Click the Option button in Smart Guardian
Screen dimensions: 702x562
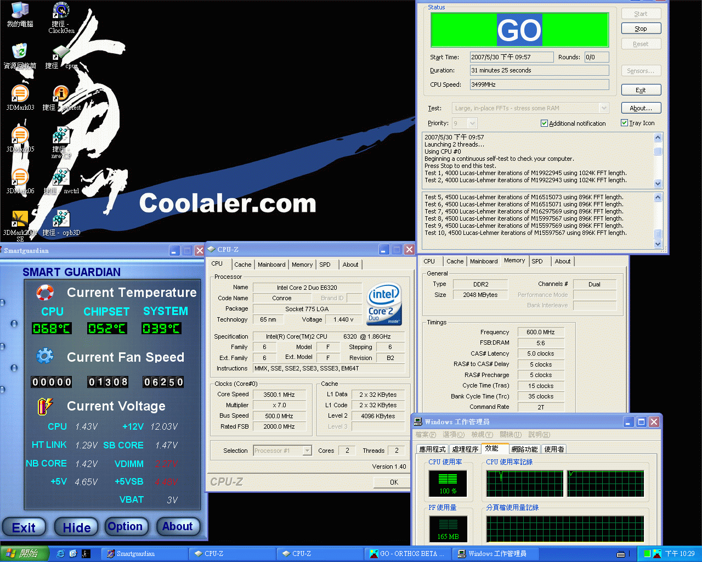[126, 526]
